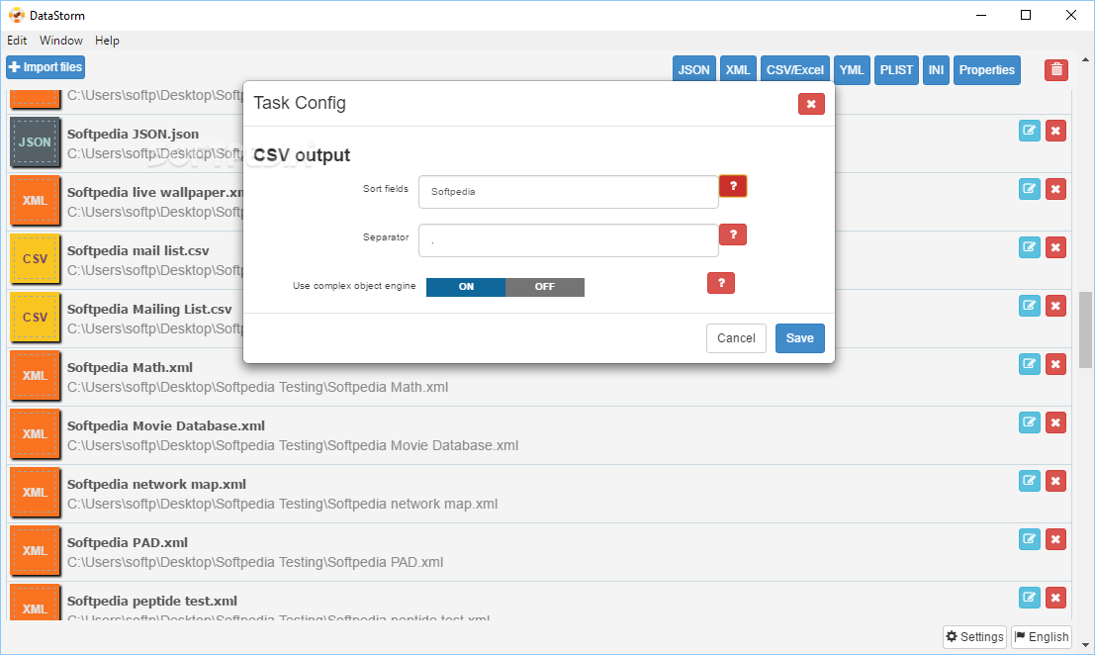Choose PLIST output format
Viewport: 1095px width, 655px height.
(896, 70)
